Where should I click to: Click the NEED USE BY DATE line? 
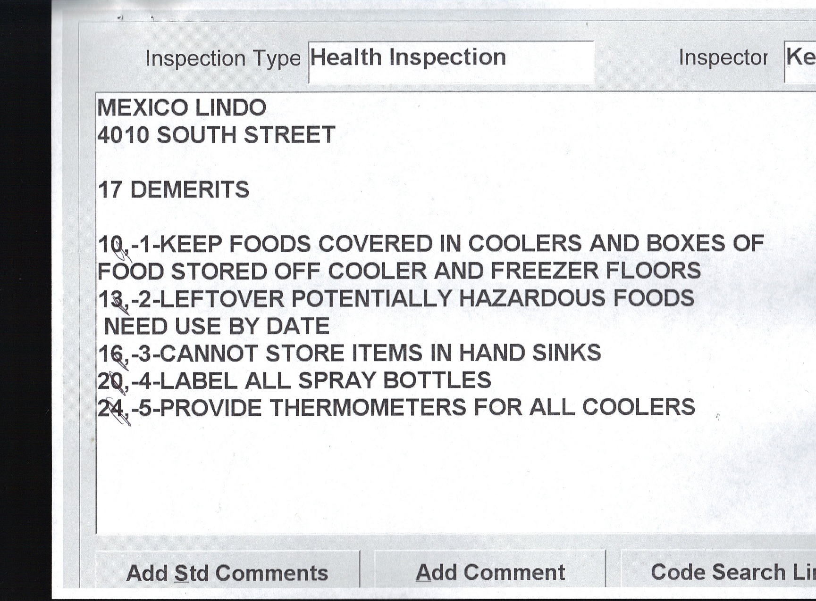point(217,326)
